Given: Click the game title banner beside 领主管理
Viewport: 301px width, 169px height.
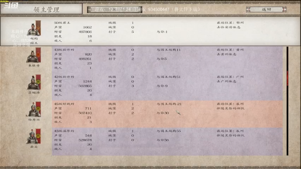Looking at the screenshot, I should (x=115, y=9).
